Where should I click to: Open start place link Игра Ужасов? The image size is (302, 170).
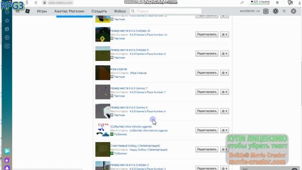point(138,73)
